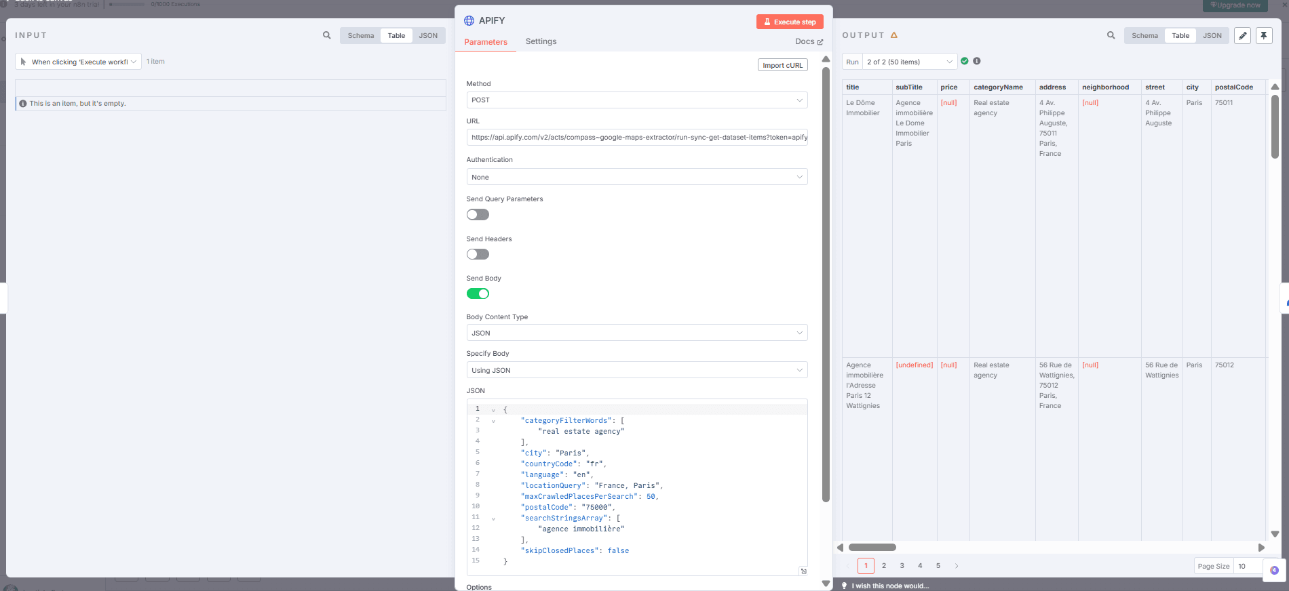Select Table view in INPUT panel
Viewport: 1289px width, 591px height.
[397, 36]
